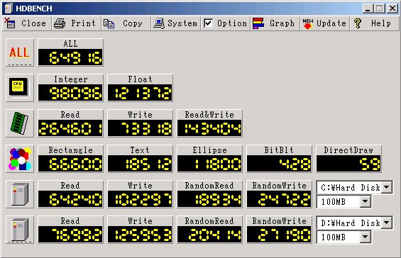Select C: drive Read score 64240
401x258 pixels.
click(70, 199)
